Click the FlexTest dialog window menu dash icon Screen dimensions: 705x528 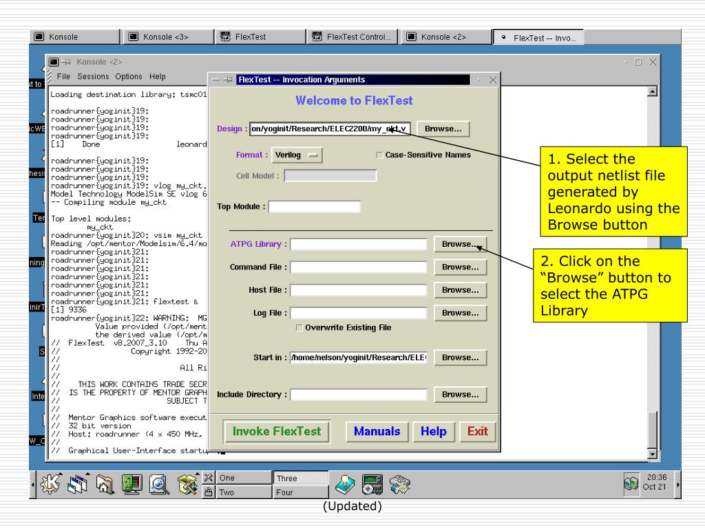coord(215,80)
